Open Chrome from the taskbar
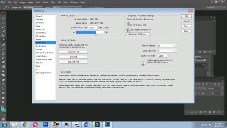 tap(25, 125)
